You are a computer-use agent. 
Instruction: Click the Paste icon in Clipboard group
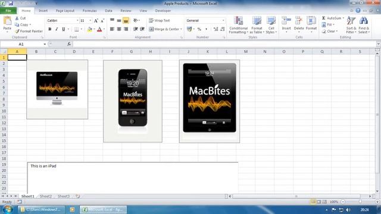coord(7,21)
